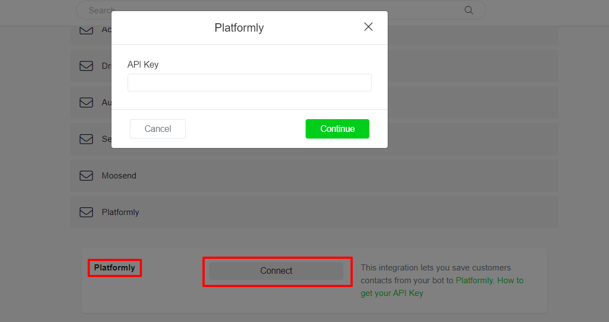Click the envelope icon next to Platformly

point(86,212)
